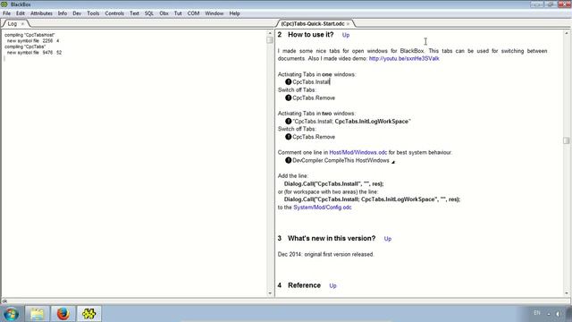Open System/Mod/Config.odc link
The width and height of the screenshot is (572, 322).
[323, 208]
